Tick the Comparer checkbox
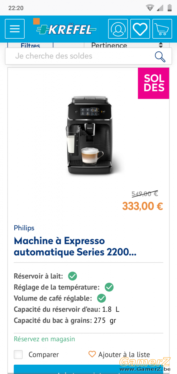 18,354
